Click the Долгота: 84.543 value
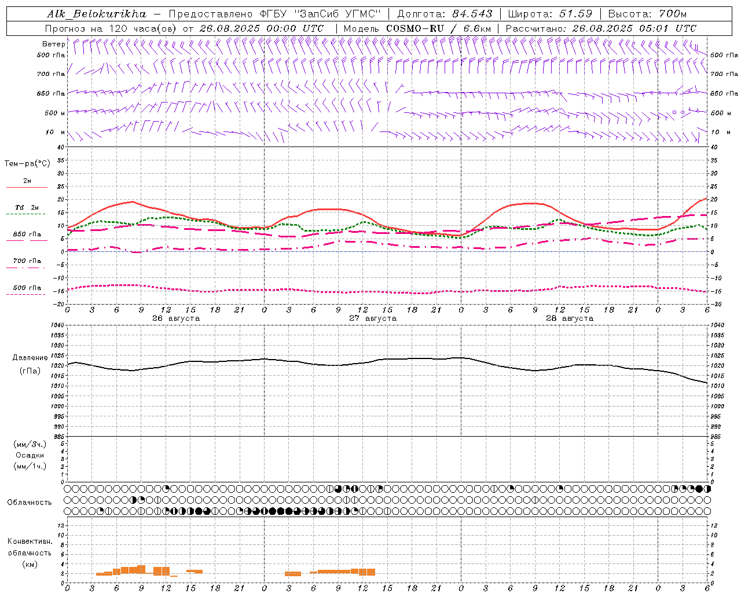 (x=445, y=14)
